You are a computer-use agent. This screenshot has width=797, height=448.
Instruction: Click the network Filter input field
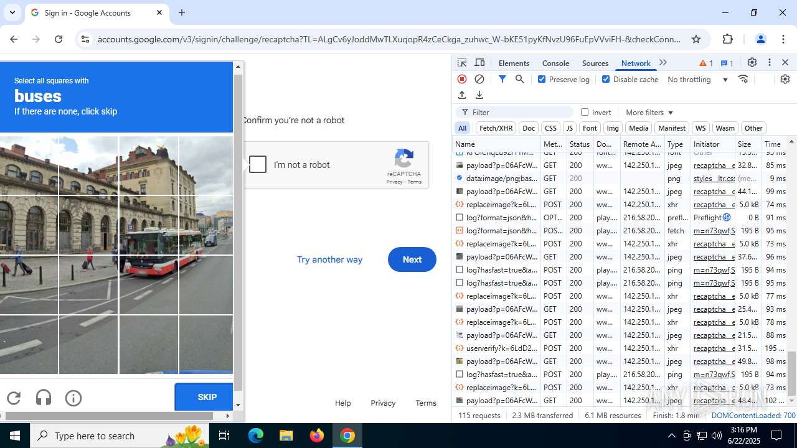[x=514, y=112]
